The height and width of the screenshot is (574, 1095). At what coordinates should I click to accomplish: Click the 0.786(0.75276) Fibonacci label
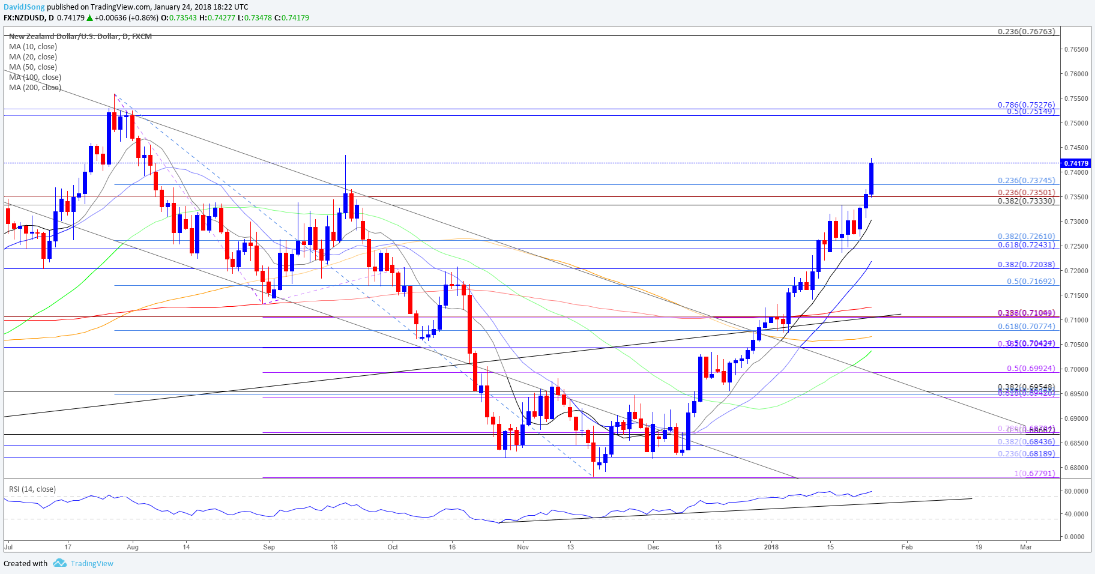click(x=1026, y=105)
